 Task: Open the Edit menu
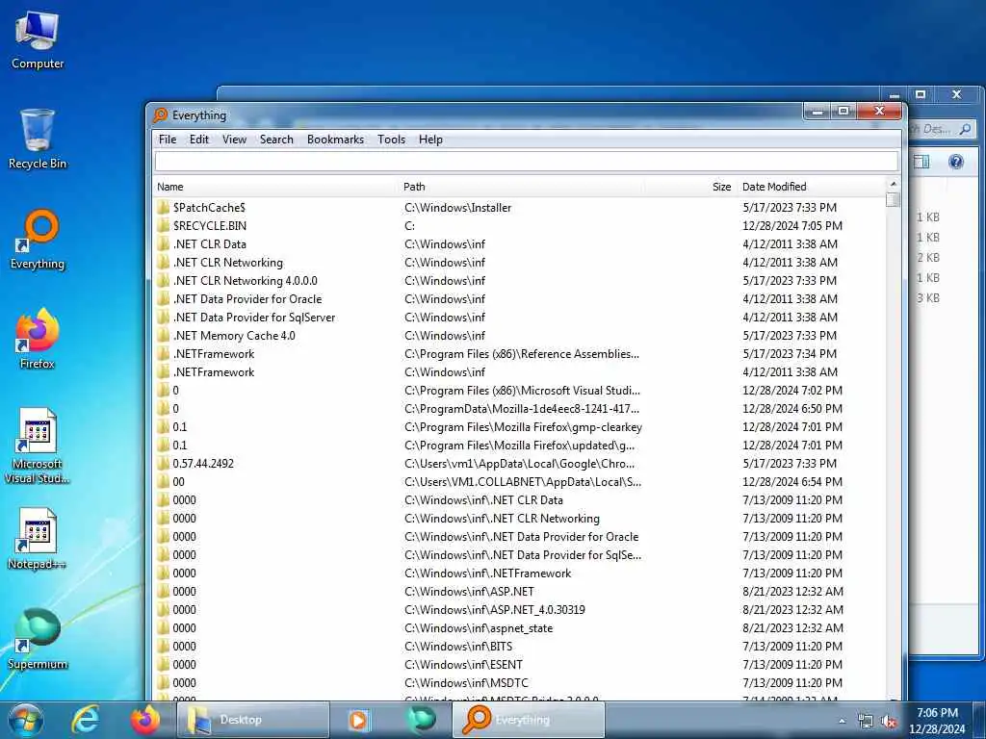pyautogui.click(x=199, y=140)
